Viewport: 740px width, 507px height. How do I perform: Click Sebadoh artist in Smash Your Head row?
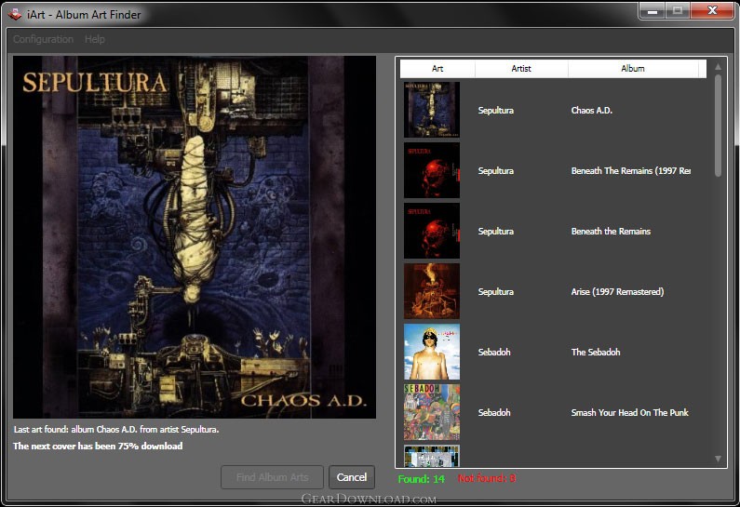point(494,412)
